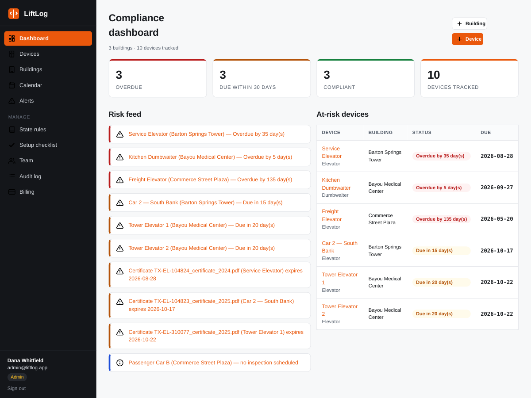Click the Audit log list icon

pos(12,176)
